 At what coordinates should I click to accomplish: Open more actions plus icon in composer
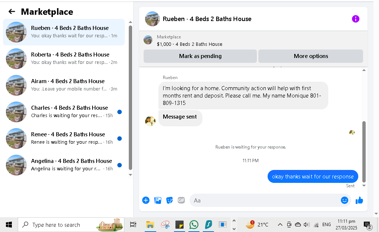[x=146, y=200]
